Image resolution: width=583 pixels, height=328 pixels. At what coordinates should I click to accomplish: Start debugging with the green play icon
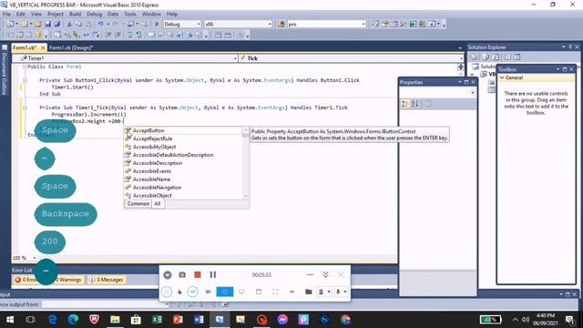click(157, 25)
